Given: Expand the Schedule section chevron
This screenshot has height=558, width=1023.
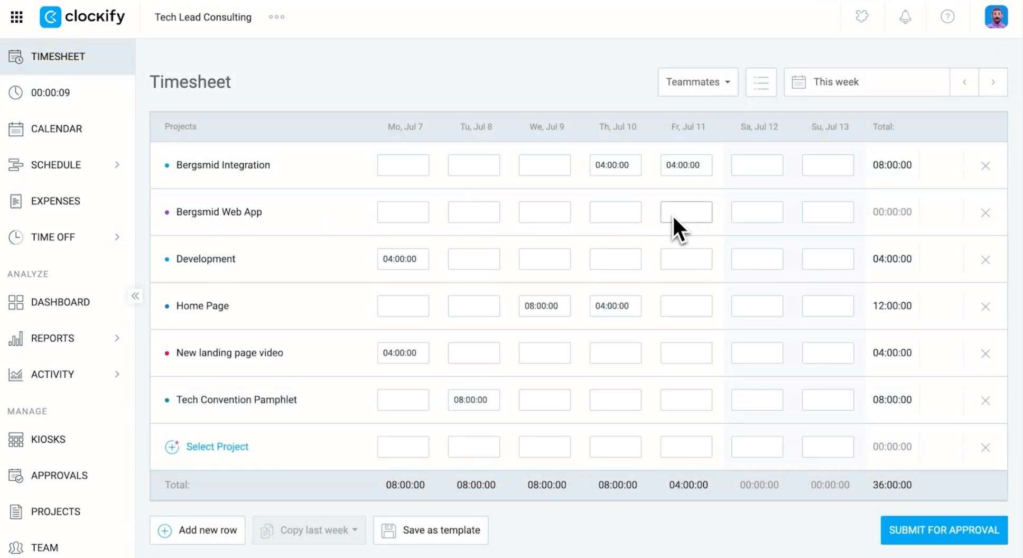Looking at the screenshot, I should [x=117, y=164].
